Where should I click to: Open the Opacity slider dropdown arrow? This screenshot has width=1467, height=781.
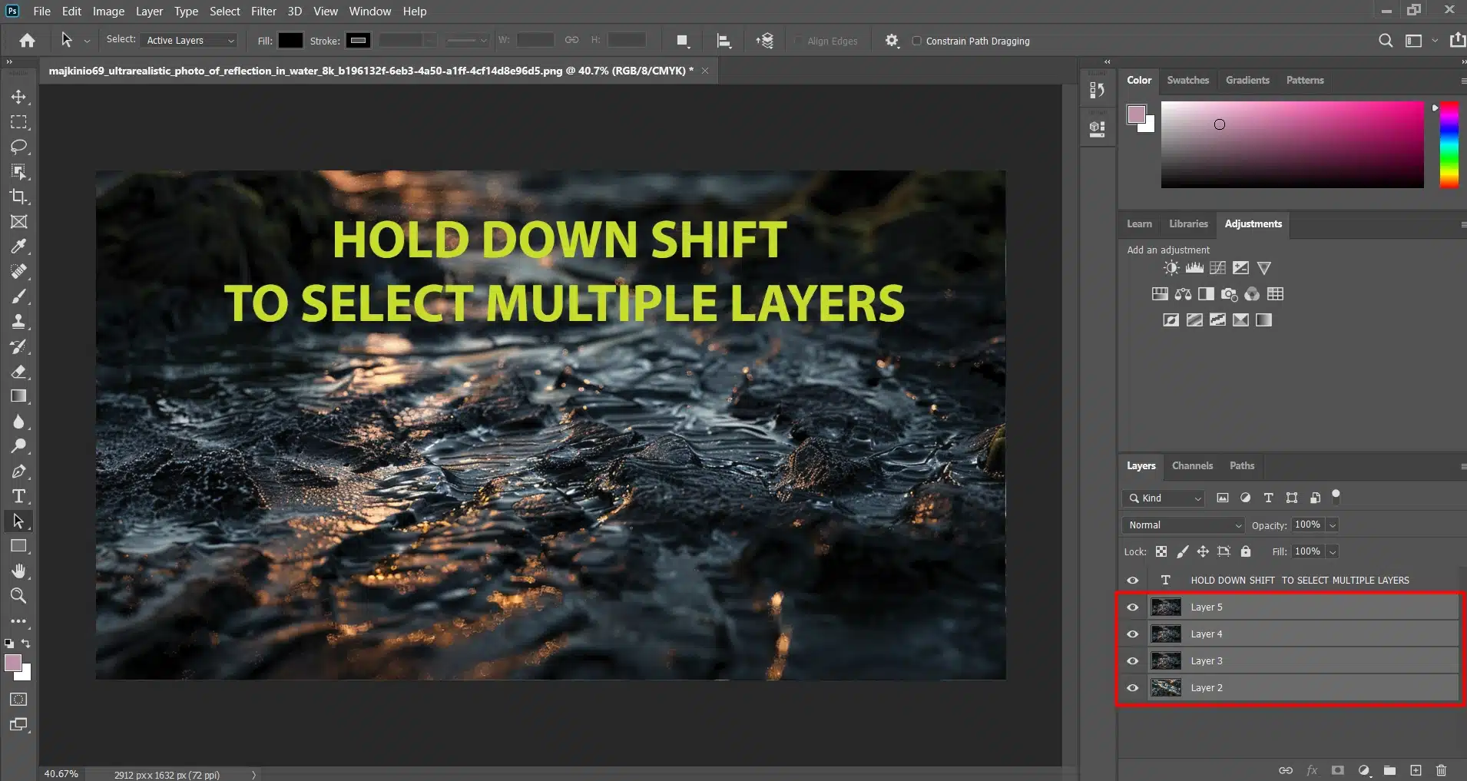[x=1333, y=525]
